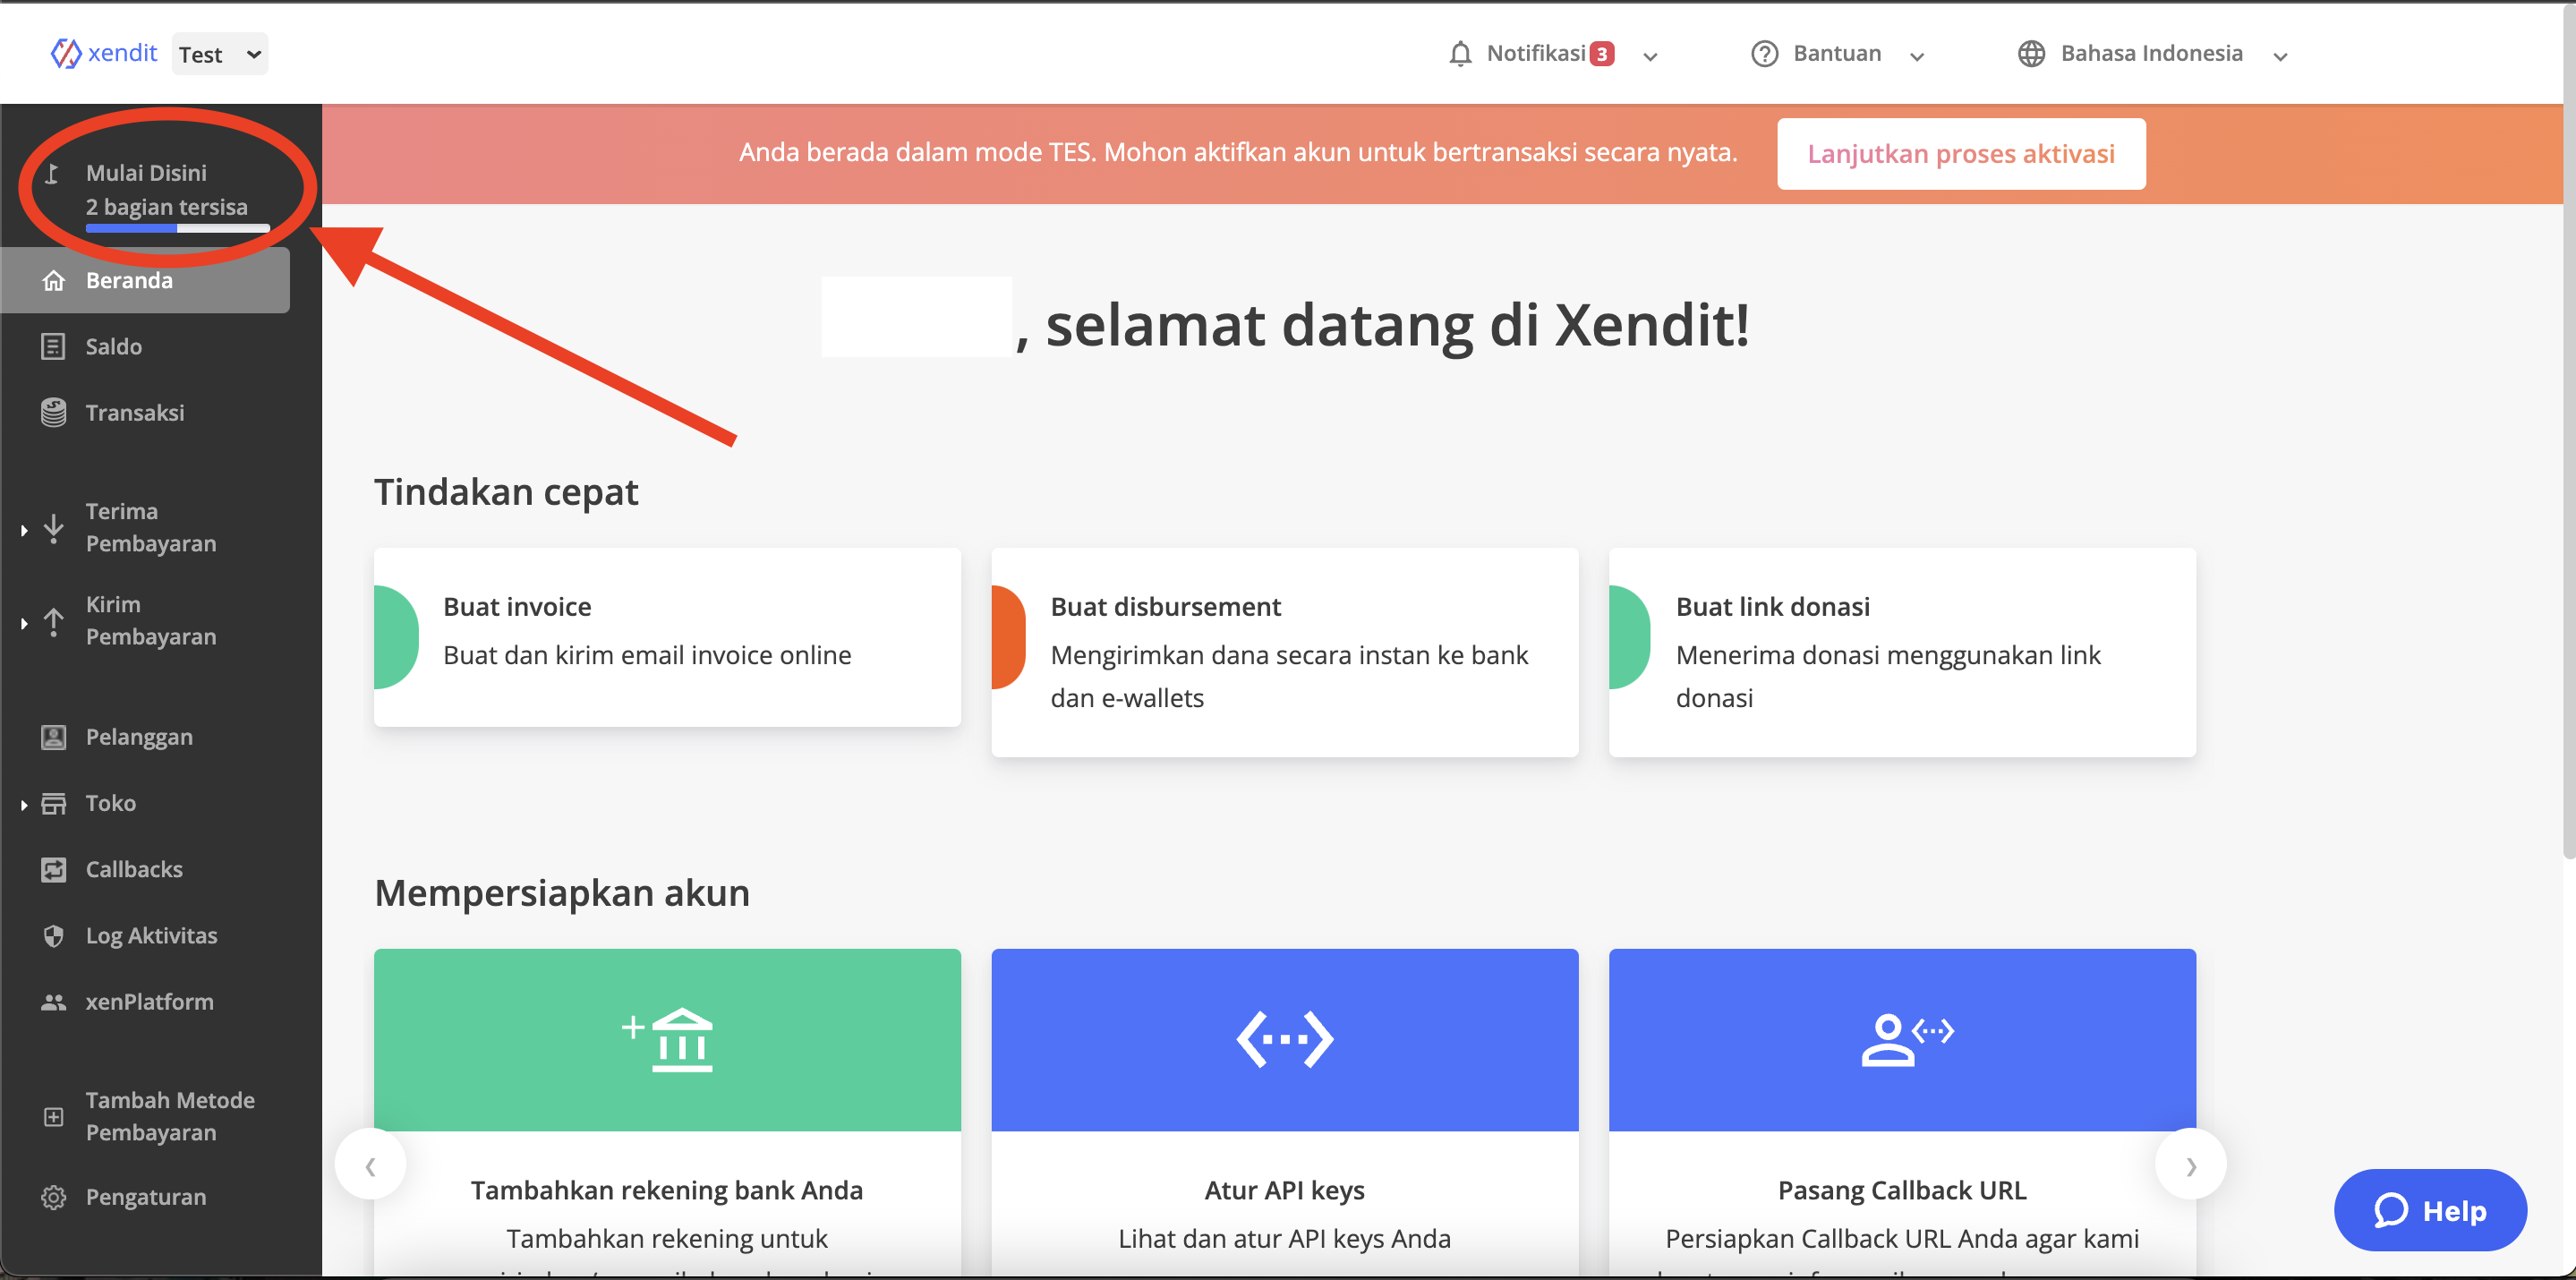Screen dimensions: 2576x1280
Task: Click the Mulai Disini progress bar
Action: coord(178,229)
